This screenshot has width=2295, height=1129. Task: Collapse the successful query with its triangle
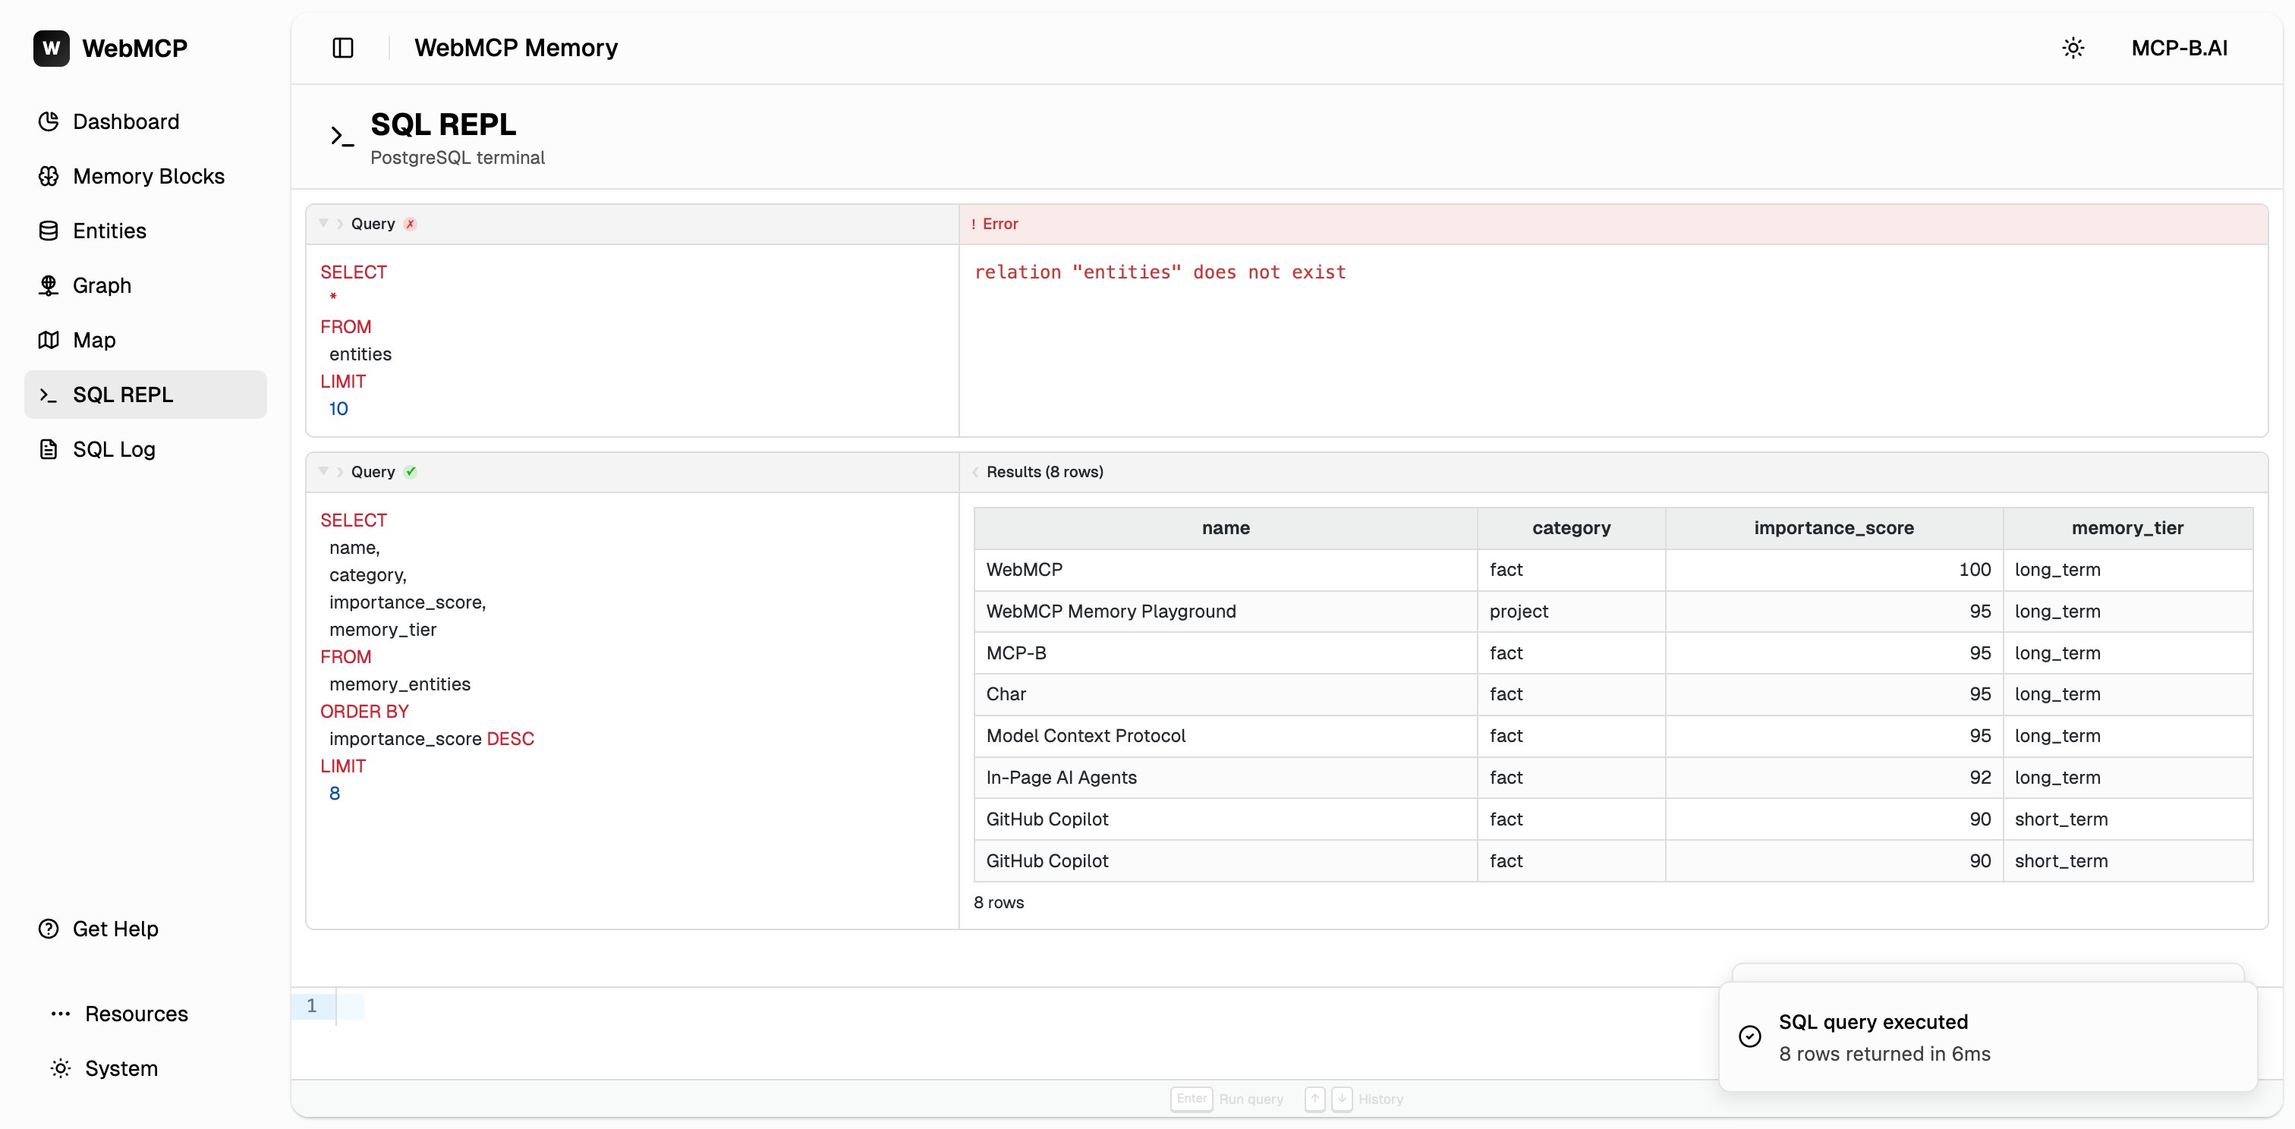click(x=323, y=472)
